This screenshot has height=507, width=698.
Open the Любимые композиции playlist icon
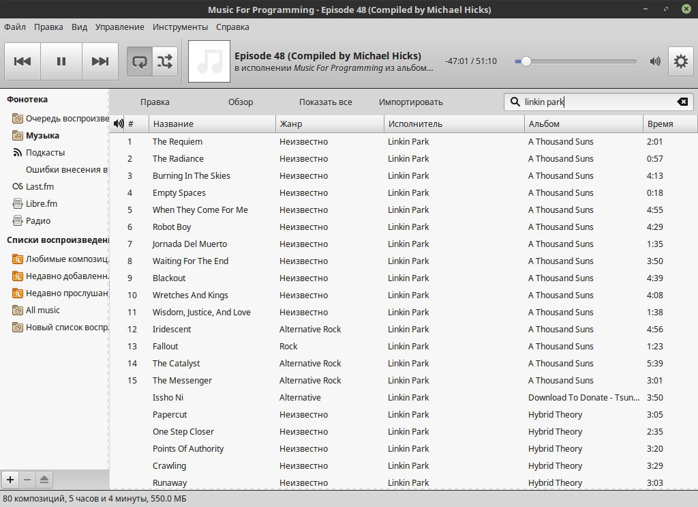pyautogui.click(x=17, y=259)
